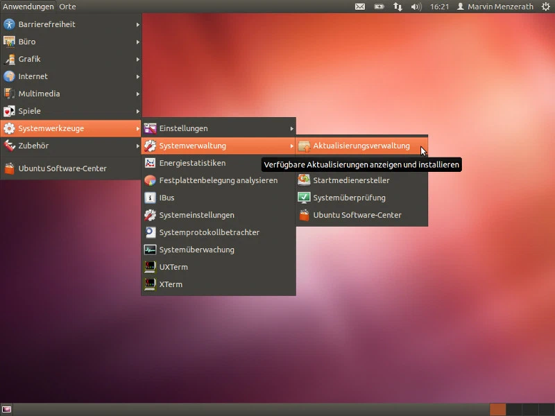Screen dimensions: 555x416
Task: Select the Systemverwaltung menu entry
Action: coord(219,146)
